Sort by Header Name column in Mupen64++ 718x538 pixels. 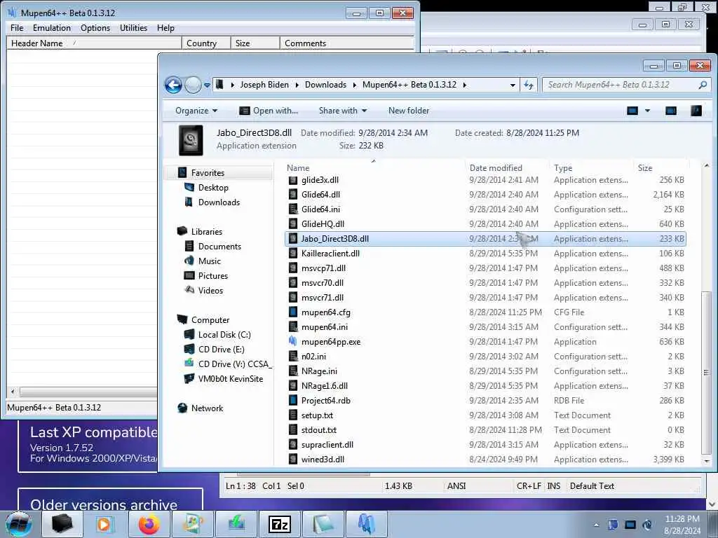coord(94,43)
